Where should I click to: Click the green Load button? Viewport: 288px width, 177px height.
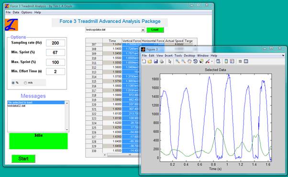pyautogui.click(x=155, y=30)
